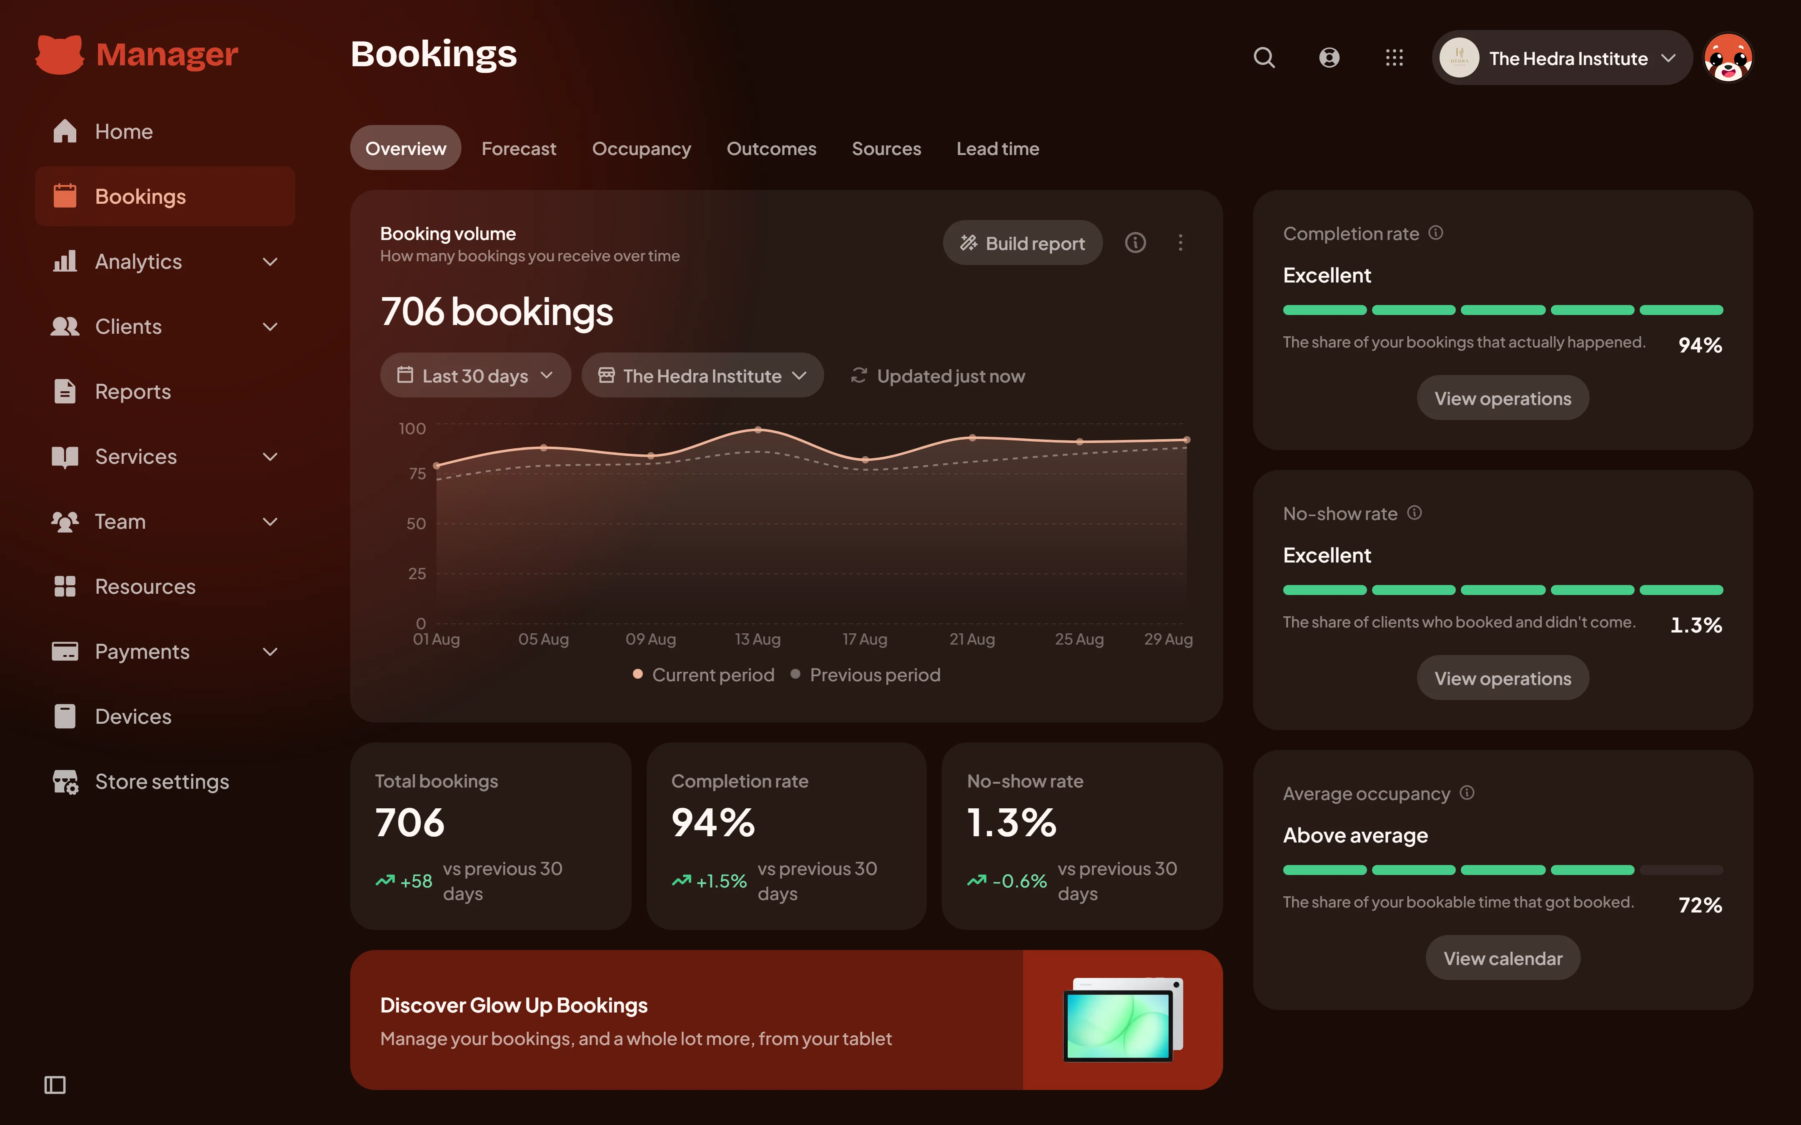This screenshot has height=1125, width=1801.
Task: Open the search icon in header
Action: coord(1264,57)
